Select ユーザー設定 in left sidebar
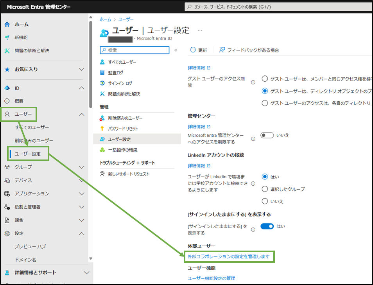 coord(28,154)
